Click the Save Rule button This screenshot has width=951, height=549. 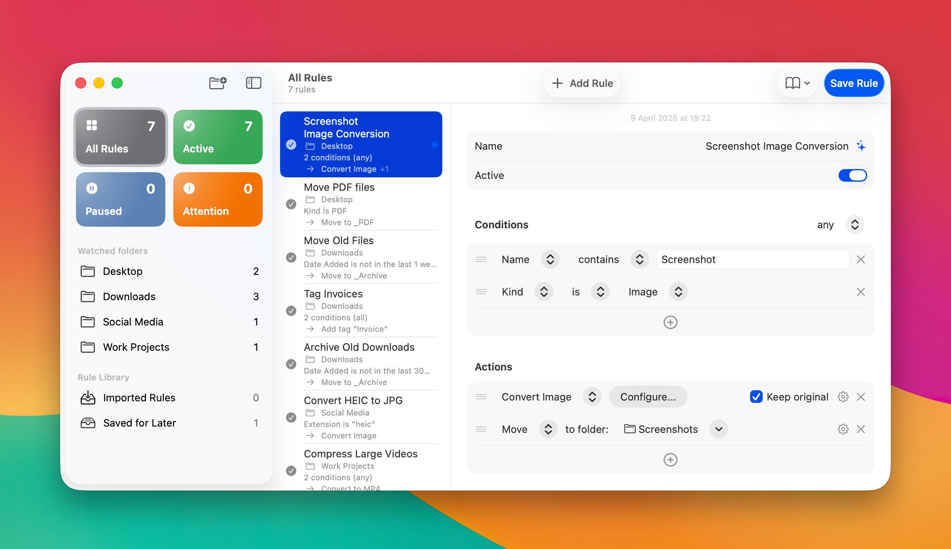point(854,83)
